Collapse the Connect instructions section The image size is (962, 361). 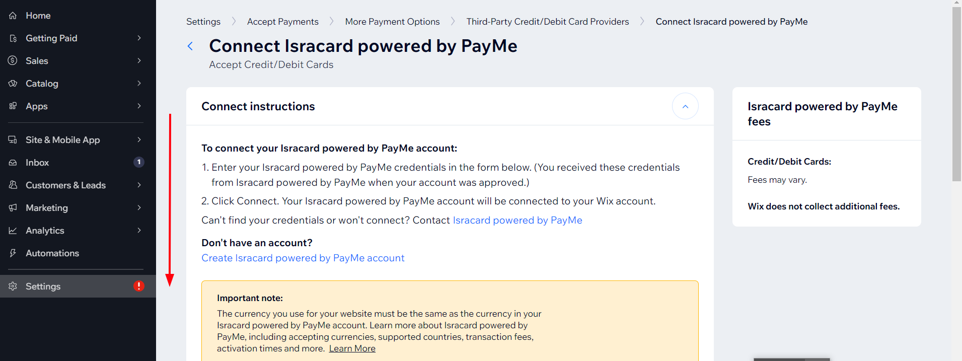coord(685,106)
